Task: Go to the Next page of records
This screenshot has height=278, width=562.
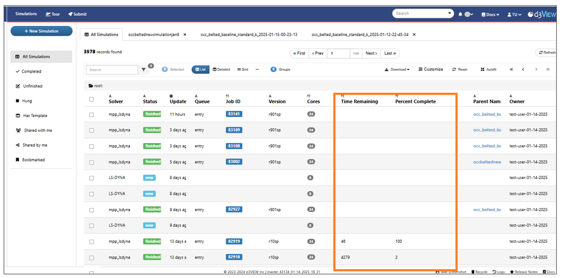Action: [x=371, y=53]
